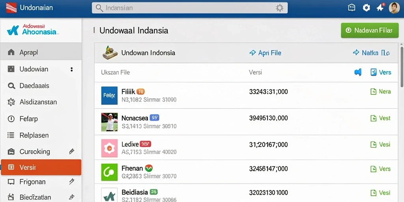Select the highlighted Versir sidebar item
404x202 pixels.
click(41, 167)
